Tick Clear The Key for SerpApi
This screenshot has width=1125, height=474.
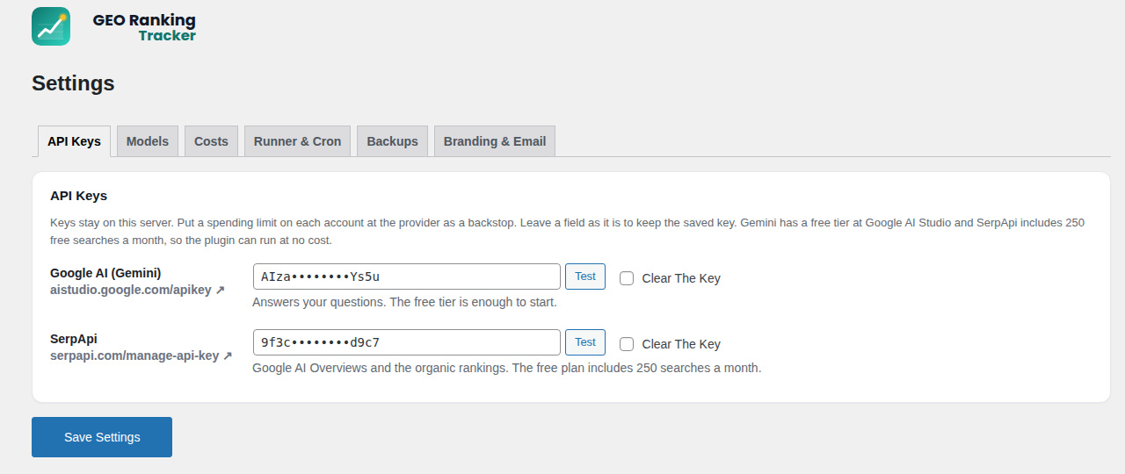(627, 344)
